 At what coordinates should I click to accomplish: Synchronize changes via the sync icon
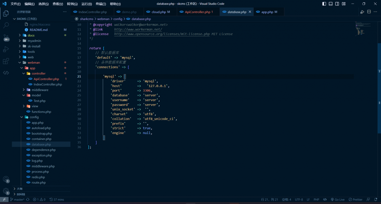[28, 200]
